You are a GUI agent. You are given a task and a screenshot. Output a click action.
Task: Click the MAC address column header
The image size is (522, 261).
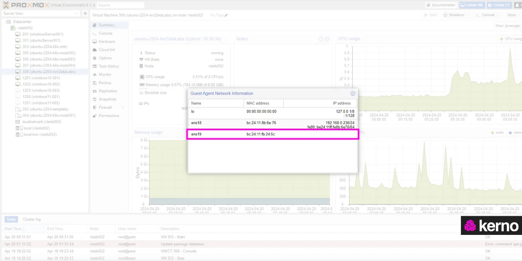coord(263,103)
